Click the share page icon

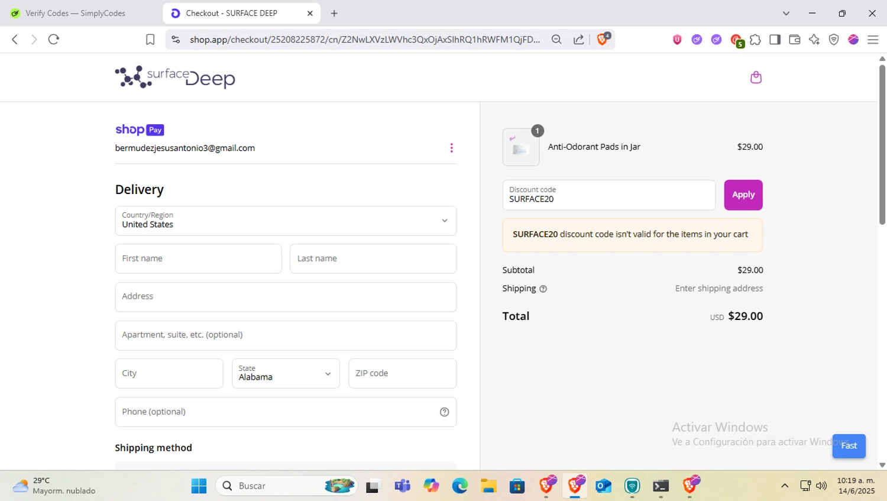579,40
